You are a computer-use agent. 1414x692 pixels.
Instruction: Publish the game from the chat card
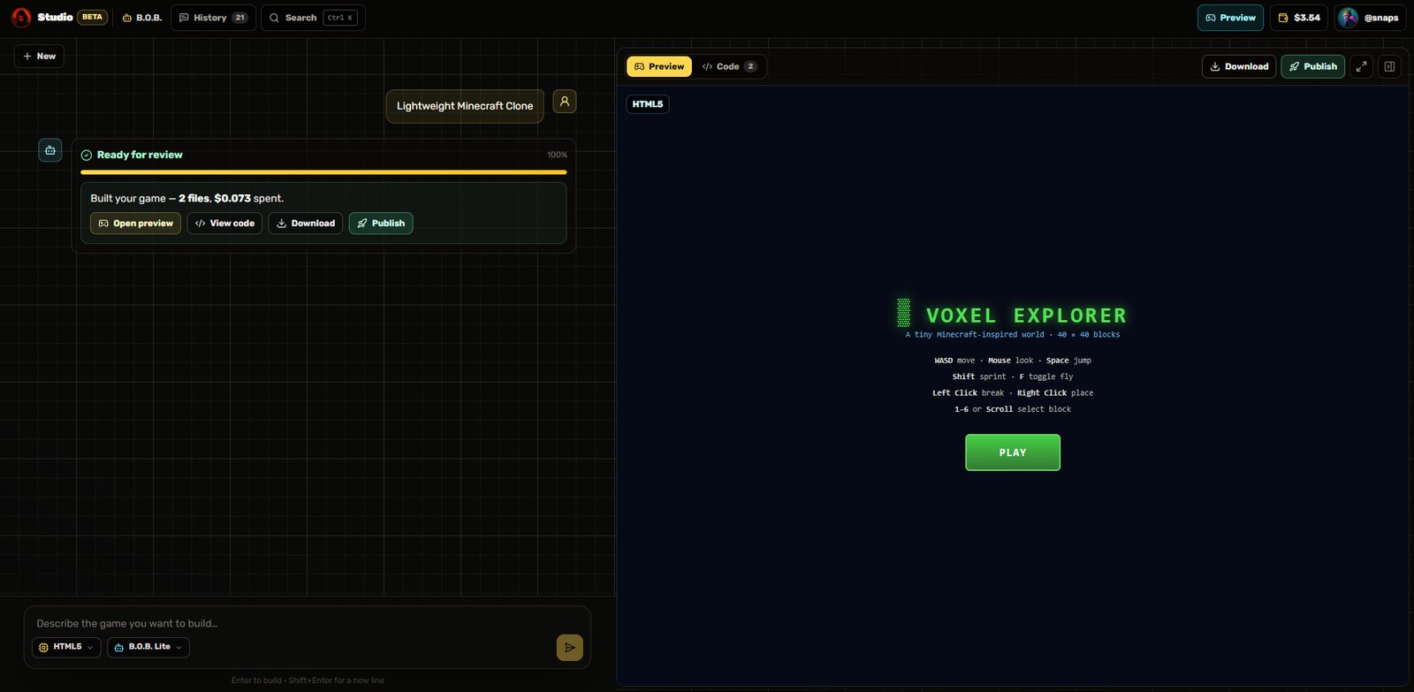tap(381, 224)
